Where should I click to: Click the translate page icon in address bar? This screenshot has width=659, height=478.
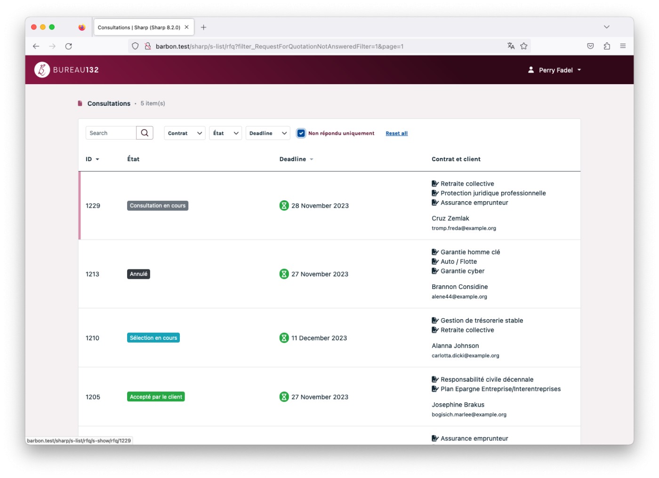pos(511,46)
